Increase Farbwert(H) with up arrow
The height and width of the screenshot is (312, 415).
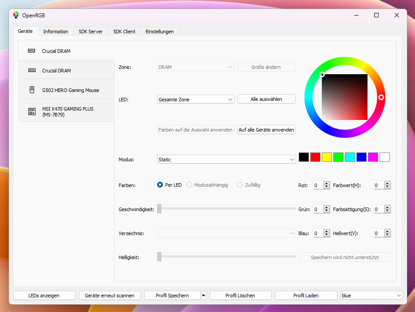click(387, 183)
